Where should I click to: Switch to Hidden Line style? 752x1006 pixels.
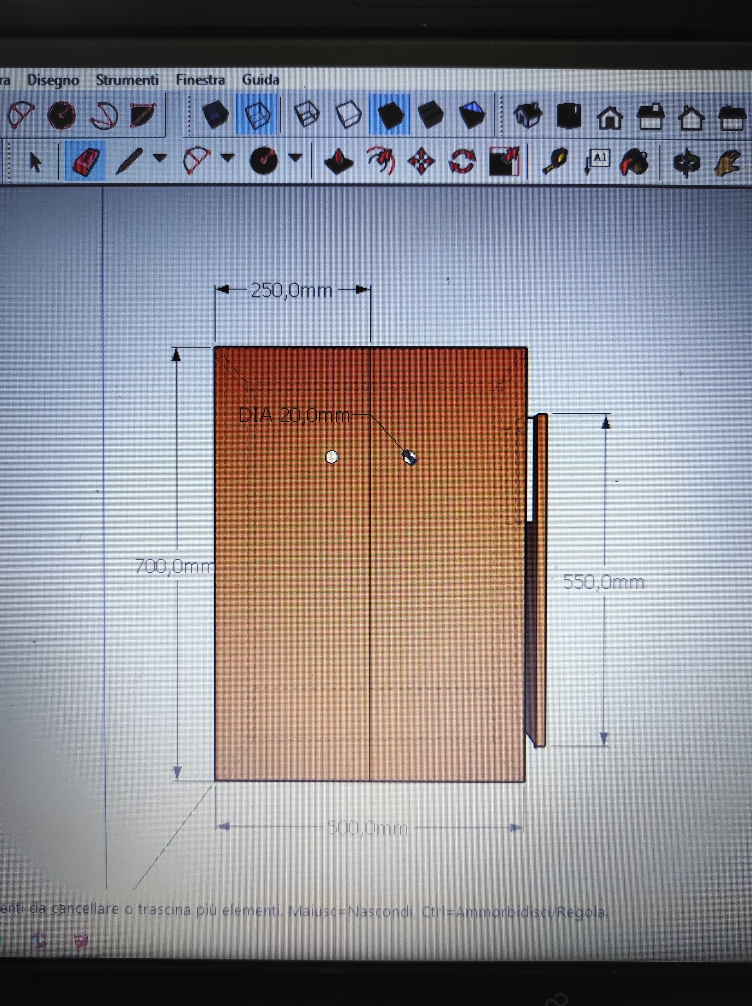349,114
